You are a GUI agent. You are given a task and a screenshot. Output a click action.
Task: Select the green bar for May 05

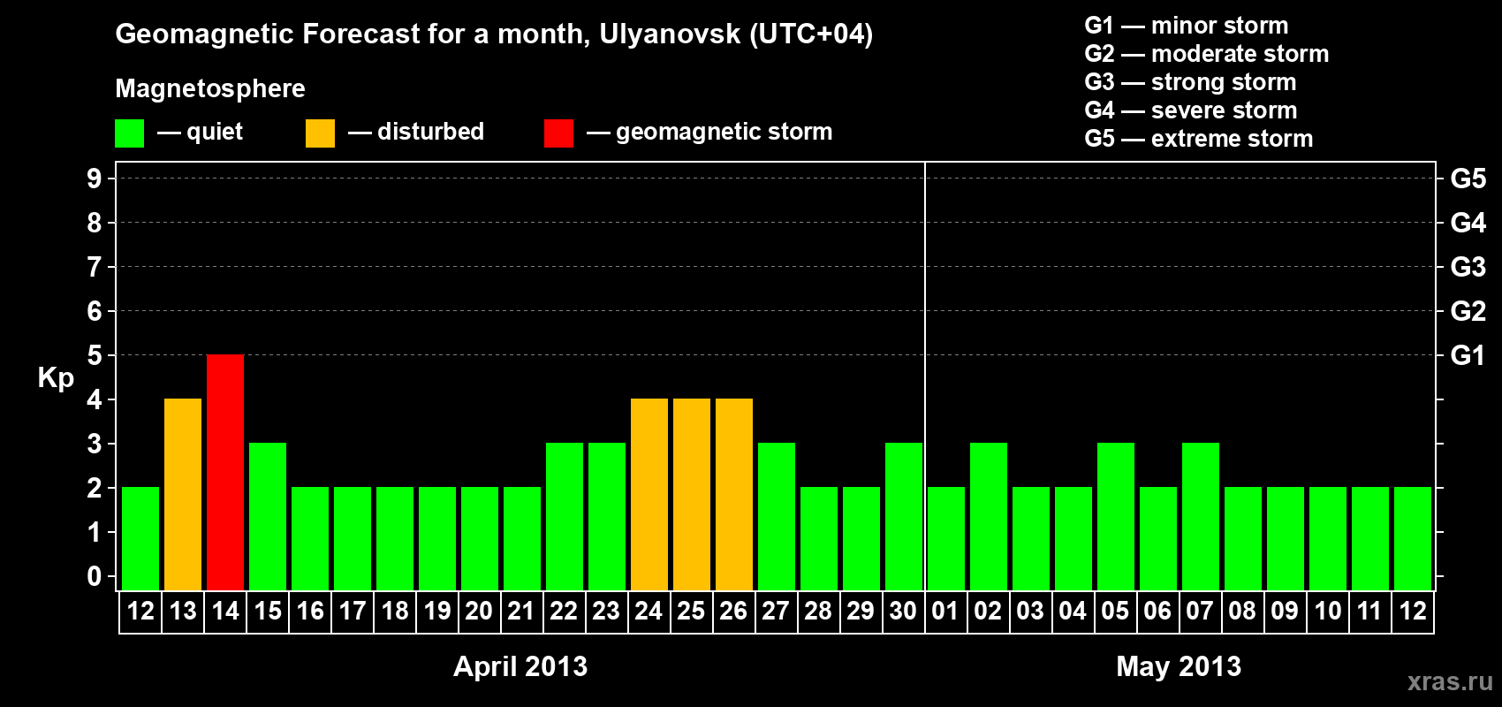1116,516
